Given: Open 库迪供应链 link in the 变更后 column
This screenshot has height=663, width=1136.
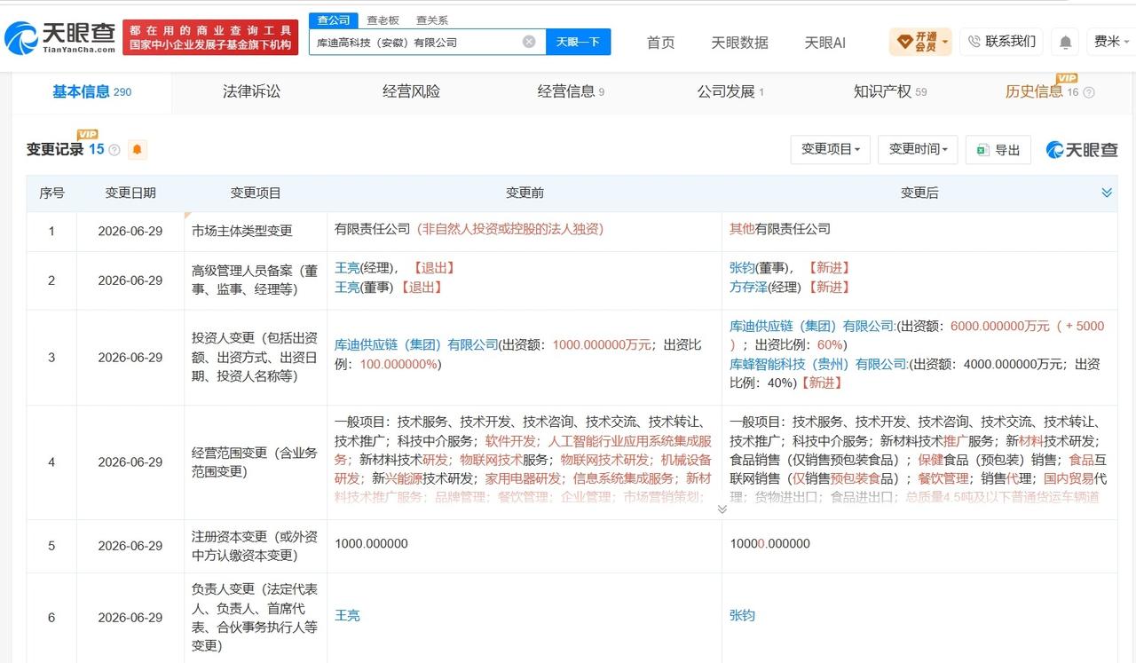Looking at the screenshot, I should (x=811, y=326).
